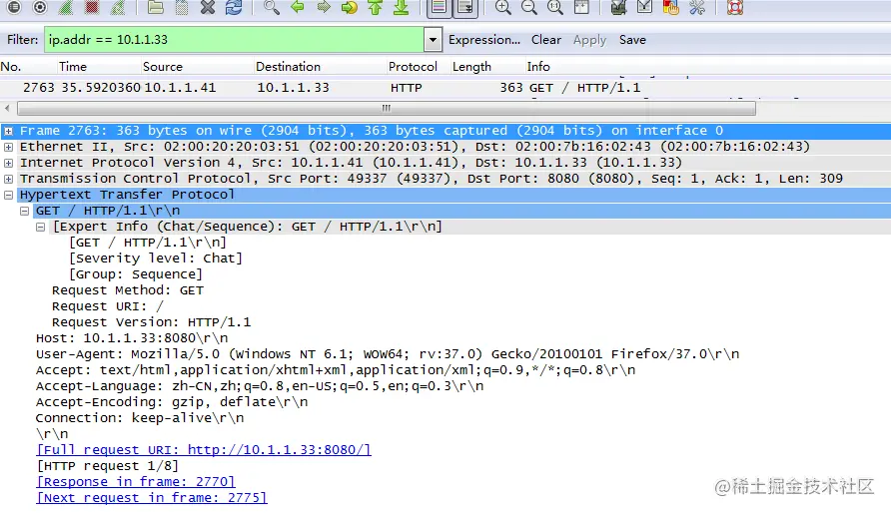The height and width of the screenshot is (513, 891).
Task: Zoom out the packet text
Action: pos(529,7)
